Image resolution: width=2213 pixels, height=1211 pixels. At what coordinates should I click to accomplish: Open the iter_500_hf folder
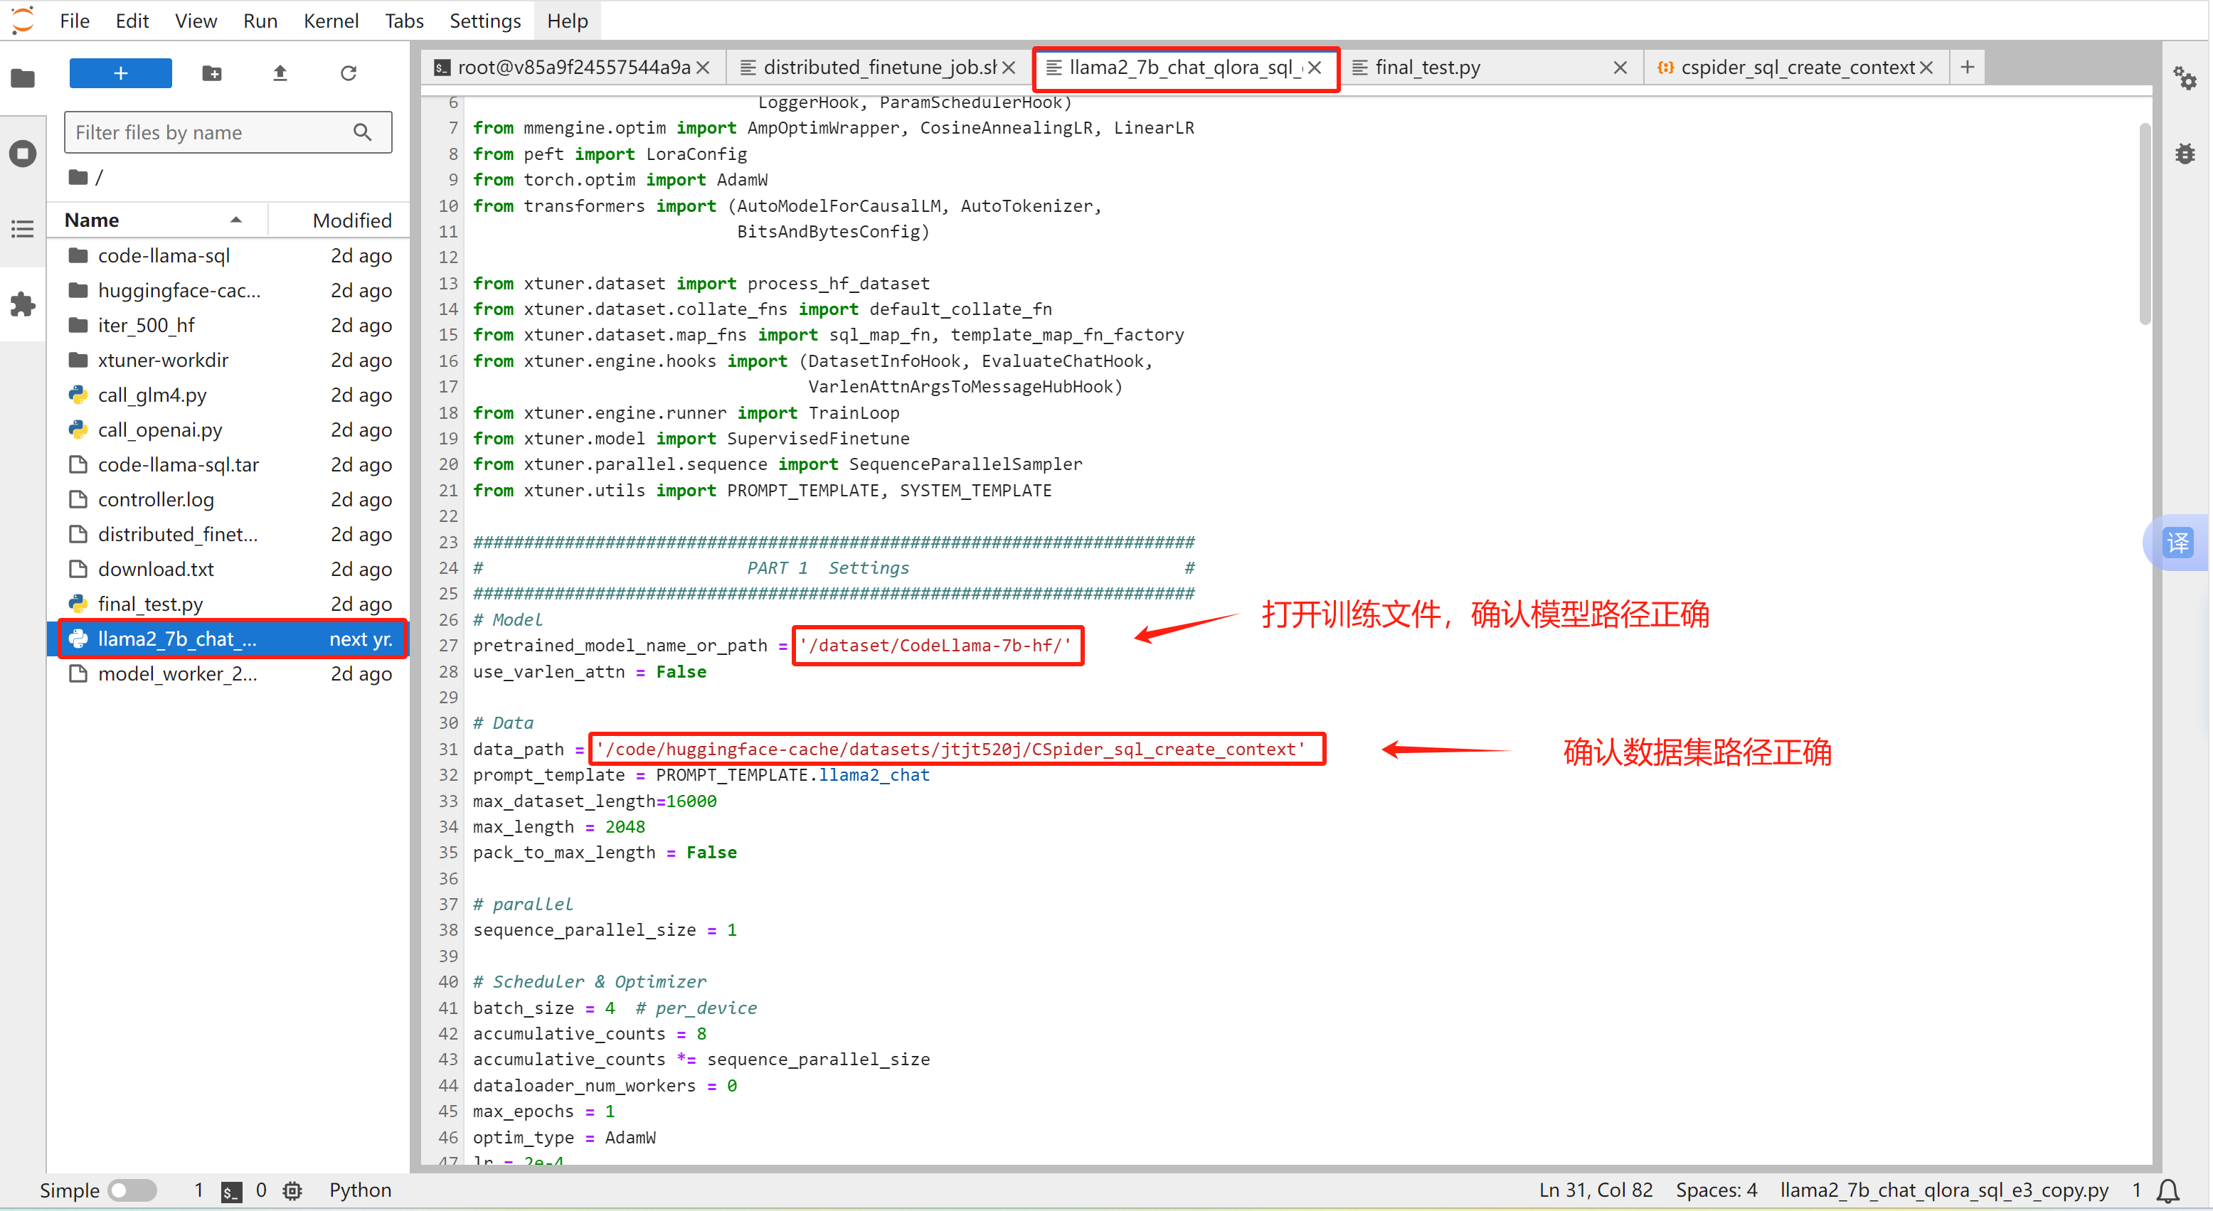click(x=228, y=325)
